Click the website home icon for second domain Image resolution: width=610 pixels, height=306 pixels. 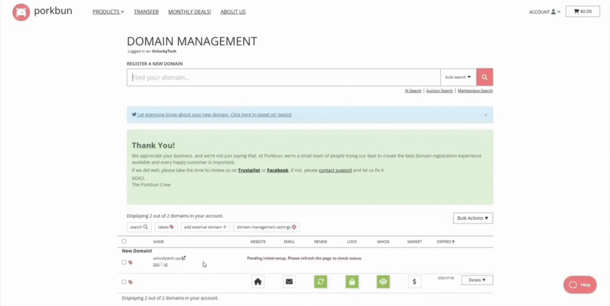(258, 282)
